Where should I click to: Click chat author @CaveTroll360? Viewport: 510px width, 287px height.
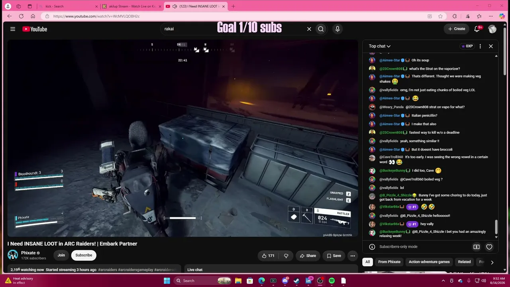(391, 157)
